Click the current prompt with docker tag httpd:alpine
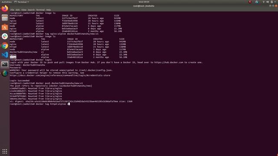This screenshot has height=156, width=278. tap(40, 104)
